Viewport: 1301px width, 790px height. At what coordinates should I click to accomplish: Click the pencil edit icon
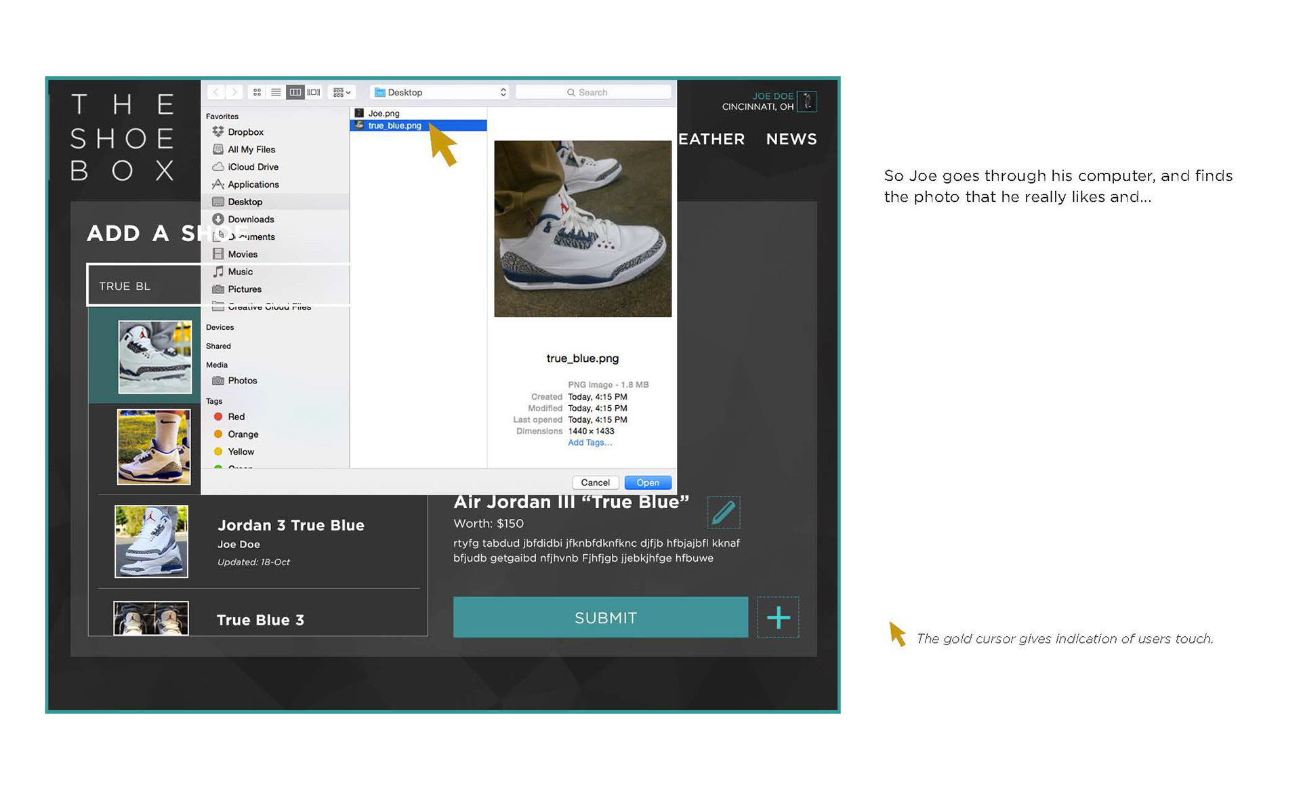tap(724, 512)
